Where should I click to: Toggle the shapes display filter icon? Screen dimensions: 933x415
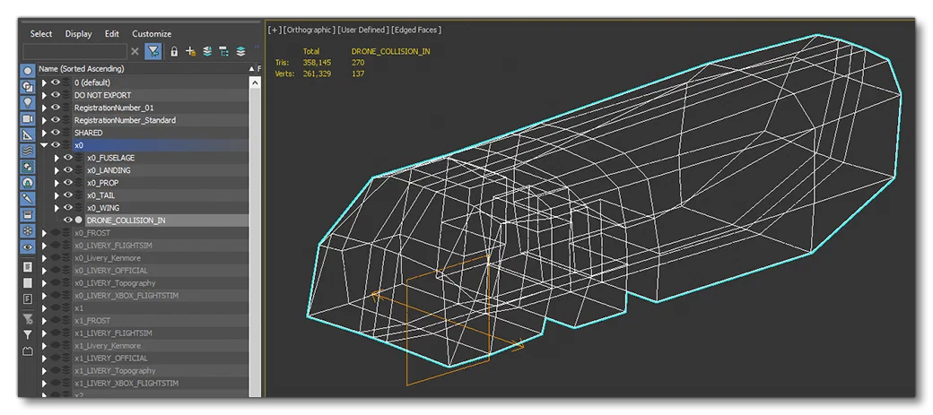(x=28, y=87)
